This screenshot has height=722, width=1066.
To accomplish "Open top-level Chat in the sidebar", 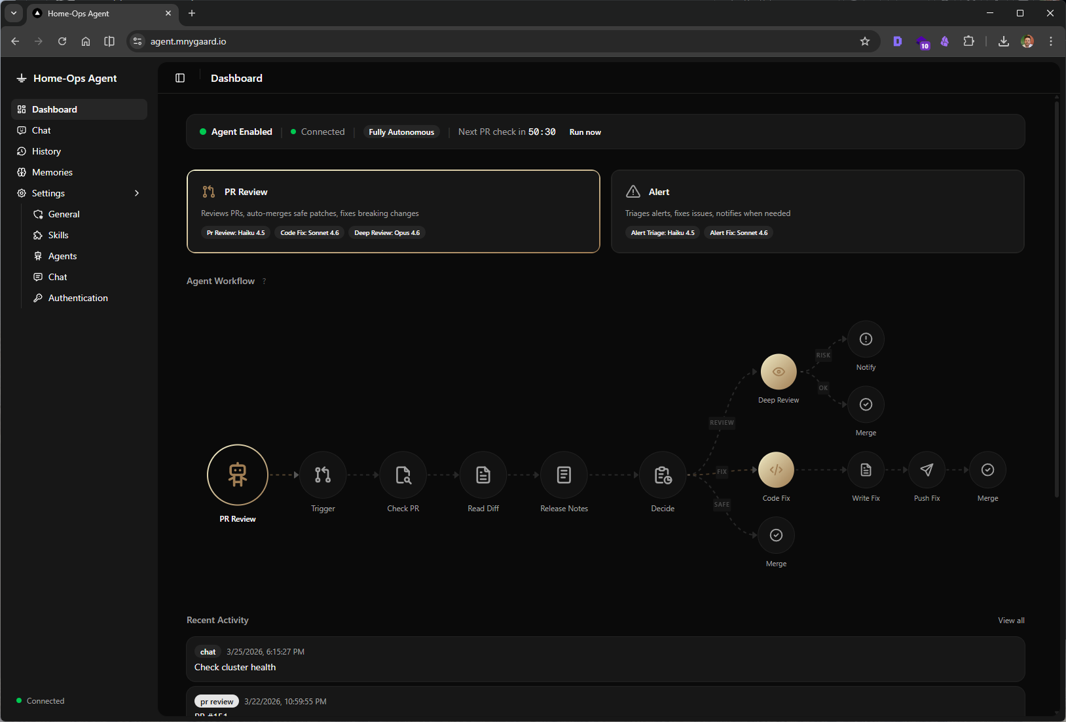I will point(79,130).
